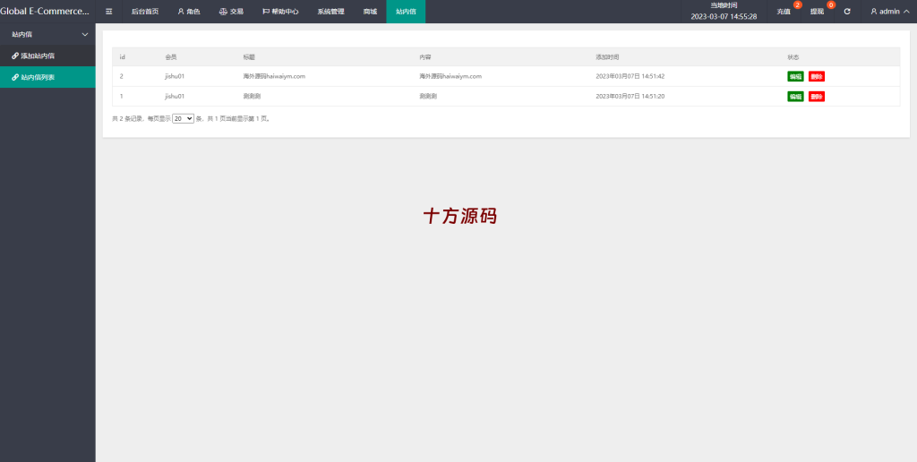Click the 内容 column header
Screen dimensions: 917x462
pos(425,56)
